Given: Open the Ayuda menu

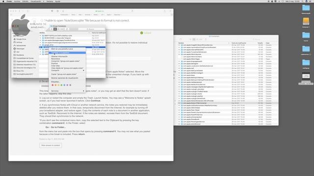Looking at the screenshot, I should tap(58, 1).
